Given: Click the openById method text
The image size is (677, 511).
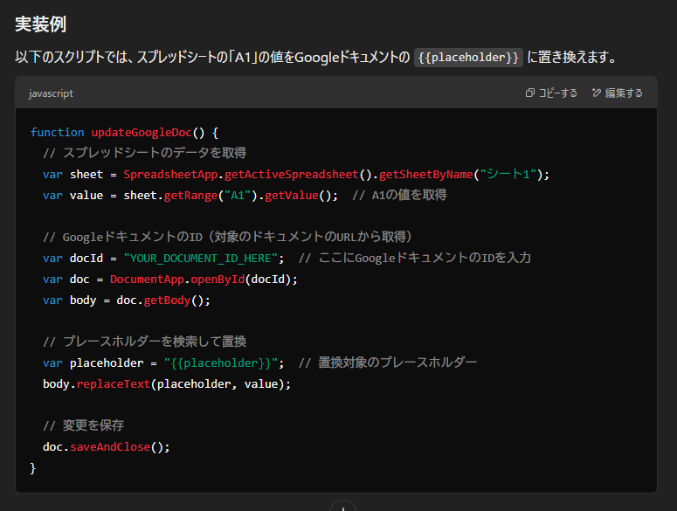Looking at the screenshot, I should pyautogui.click(x=218, y=280).
